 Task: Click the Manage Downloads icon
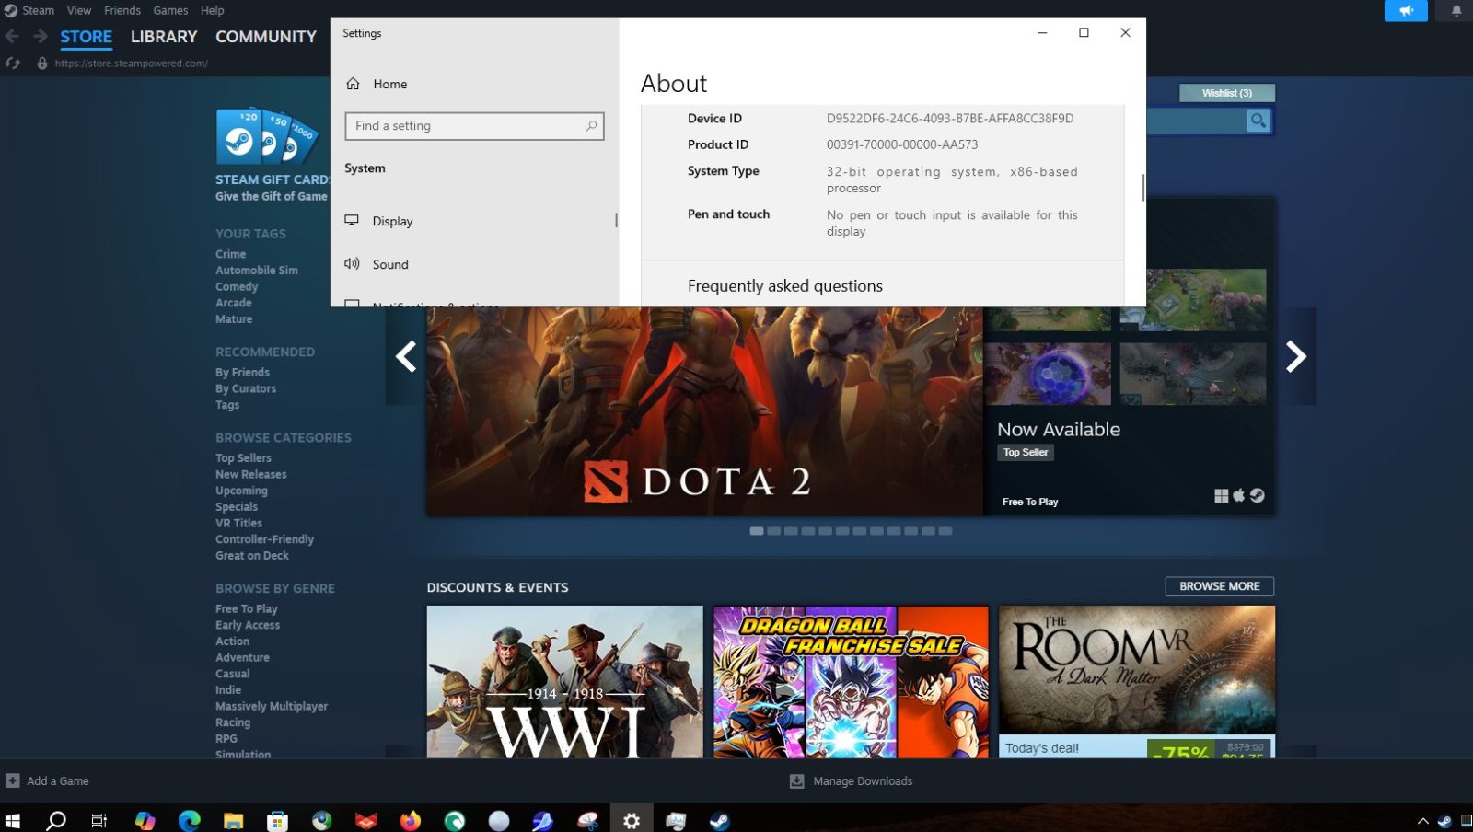(x=797, y=780)
